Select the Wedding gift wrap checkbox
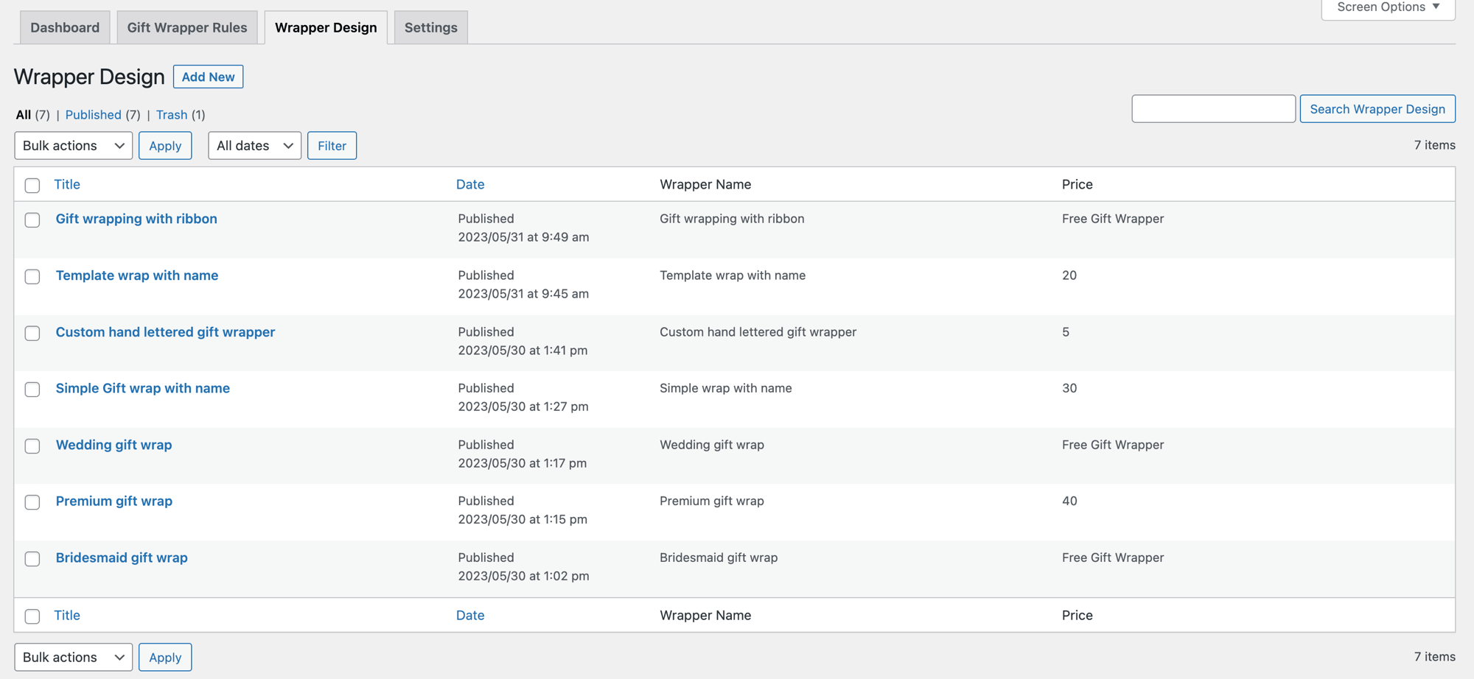Image resolution: width=1474 pixels, height=679 pixels. tap(32, 446)
